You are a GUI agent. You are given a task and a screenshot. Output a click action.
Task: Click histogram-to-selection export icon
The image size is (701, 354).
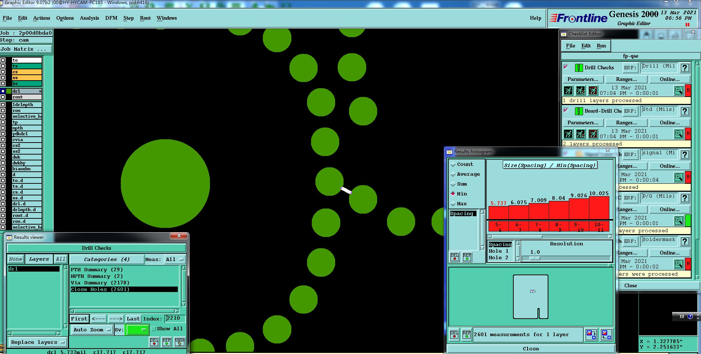point(591,334)
